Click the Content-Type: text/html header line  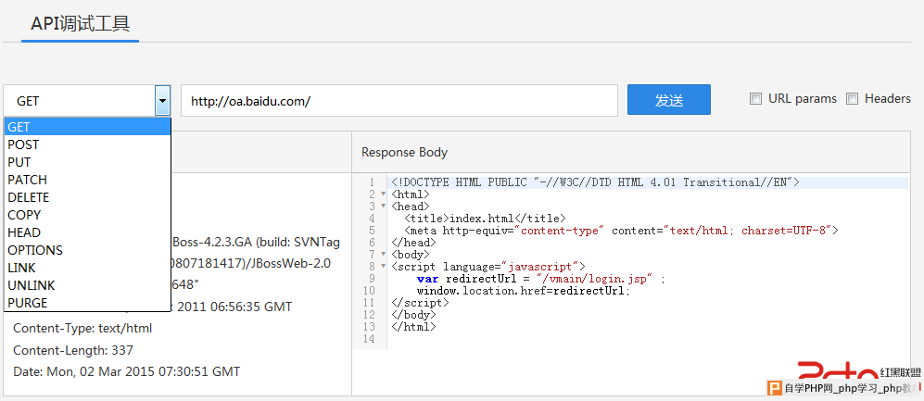click(82, 329)
